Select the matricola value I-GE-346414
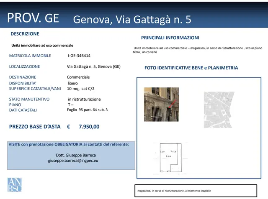The height and width of the screenshot is (199, 268). [79, 56]
